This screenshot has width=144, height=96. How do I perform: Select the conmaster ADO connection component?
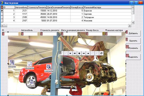[x=49, y=67]
